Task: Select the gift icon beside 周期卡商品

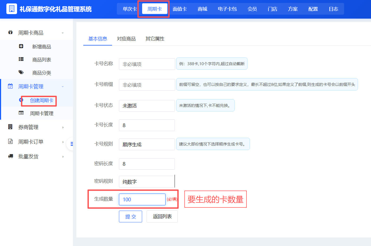Action: (10, 32)
